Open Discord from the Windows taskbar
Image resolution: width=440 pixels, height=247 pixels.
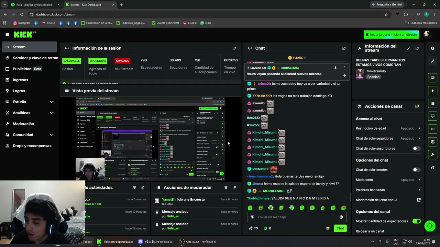pyautogui.click(x=156, y=242)
